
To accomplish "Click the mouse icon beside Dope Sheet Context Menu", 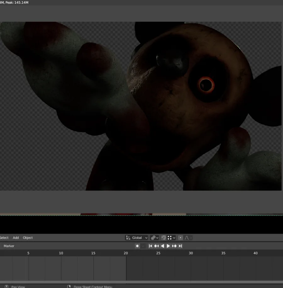I will click(x=69, y=286).
